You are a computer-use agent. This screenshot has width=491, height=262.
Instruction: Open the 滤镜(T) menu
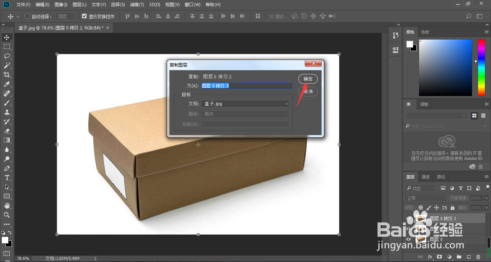point(137,5)
